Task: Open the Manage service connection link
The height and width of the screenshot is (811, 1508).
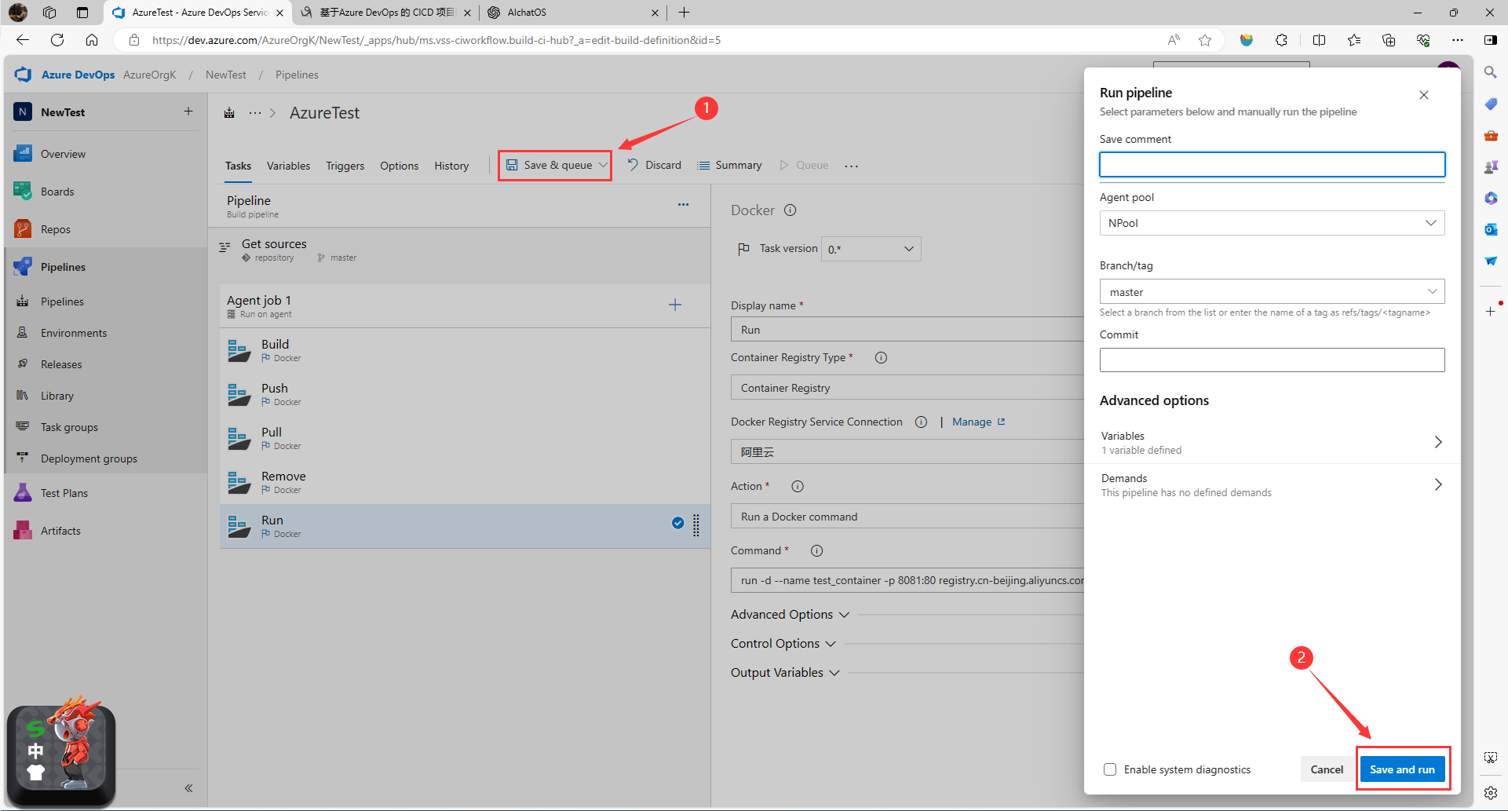Action: (978, 422)
